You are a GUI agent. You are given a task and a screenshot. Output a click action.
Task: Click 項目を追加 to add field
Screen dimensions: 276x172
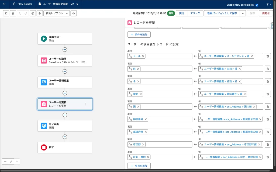coord(139,166)
